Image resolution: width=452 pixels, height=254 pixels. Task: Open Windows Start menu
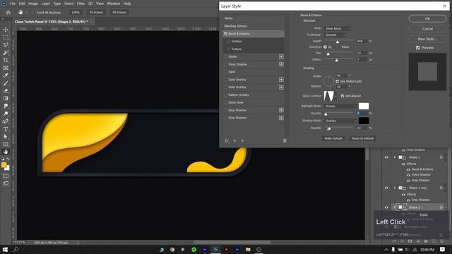point(5,249)
